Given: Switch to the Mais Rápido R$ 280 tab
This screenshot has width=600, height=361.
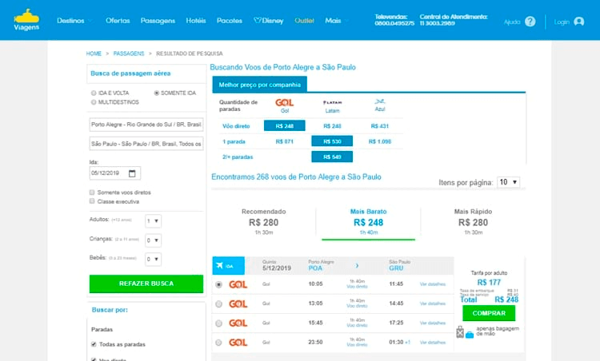Looking at the screenshot, I should pos(473,221).
